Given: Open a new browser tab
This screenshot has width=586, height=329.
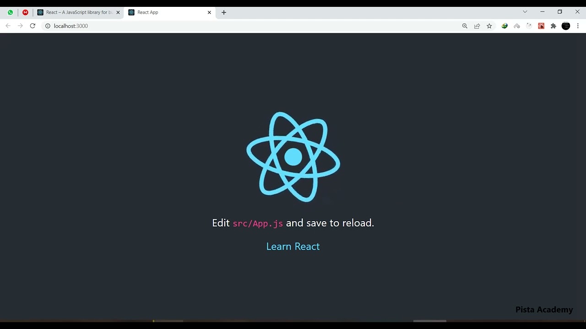Looking at the screenshot, I should point(224,12).
